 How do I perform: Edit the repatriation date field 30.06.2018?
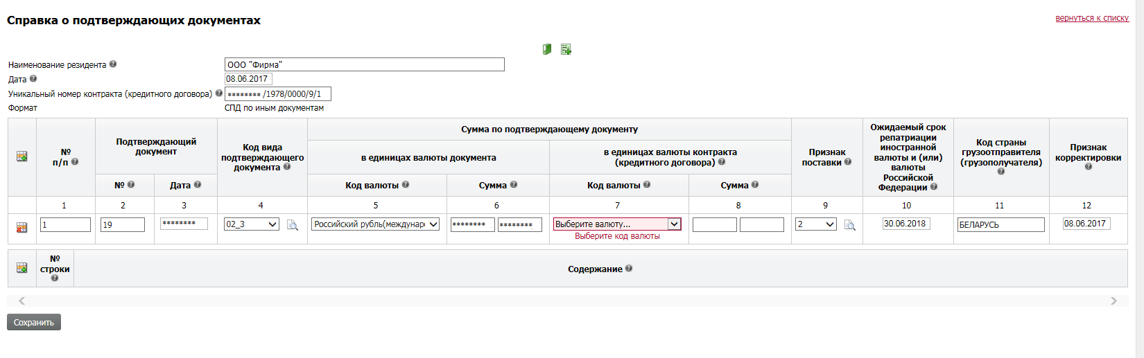pyautogui.click(x=906, y=224)
